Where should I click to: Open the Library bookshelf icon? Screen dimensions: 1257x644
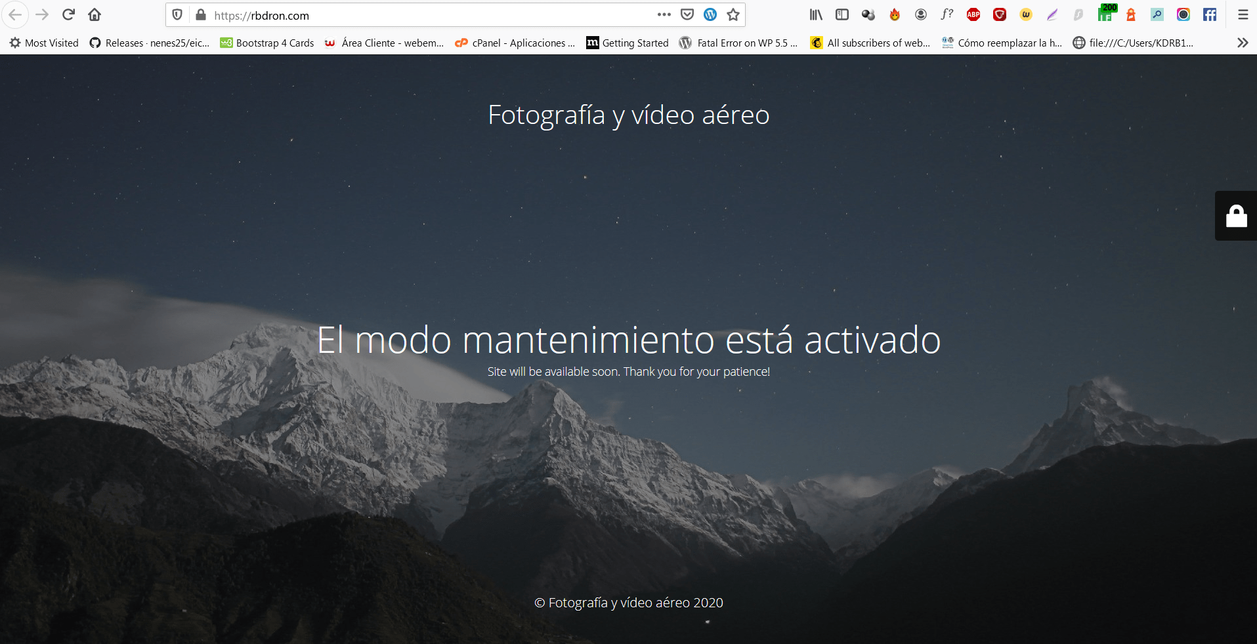[816, 14]
